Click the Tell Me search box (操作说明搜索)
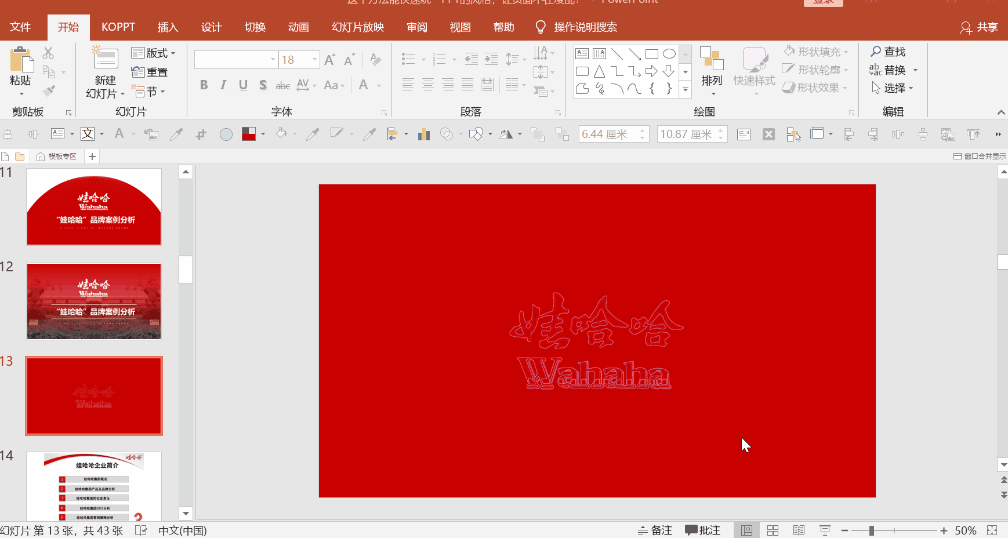 [576, 27]
